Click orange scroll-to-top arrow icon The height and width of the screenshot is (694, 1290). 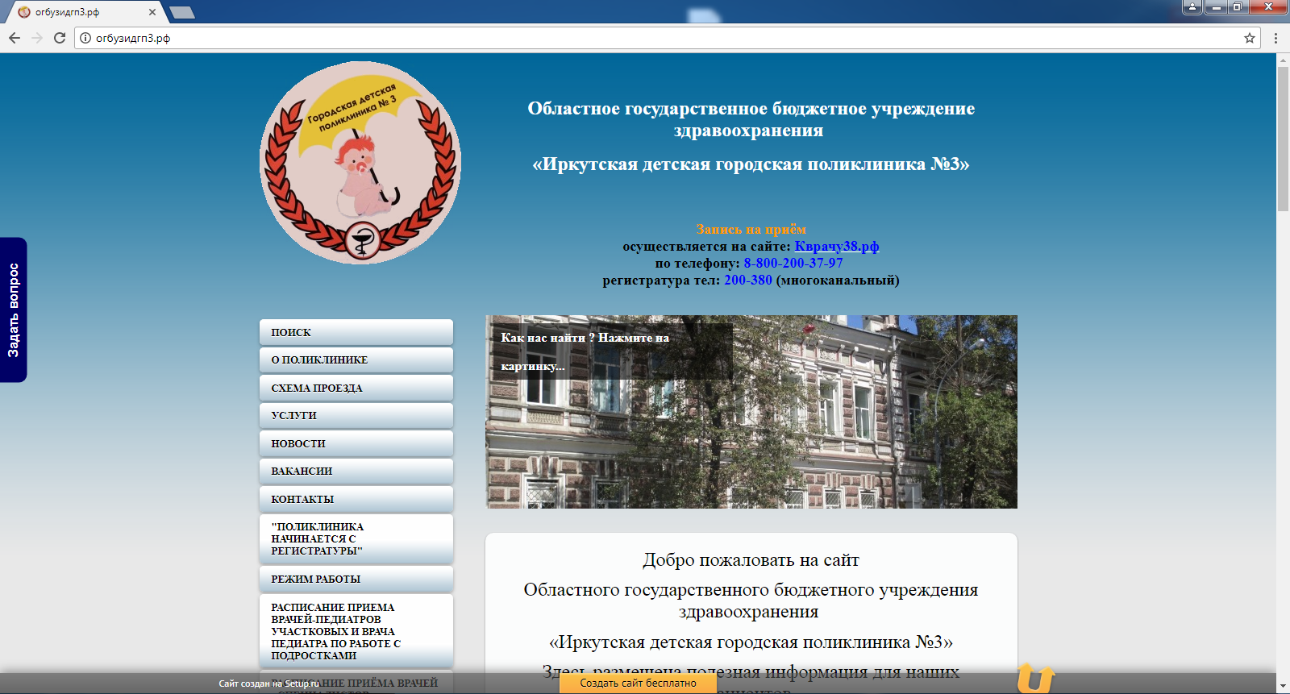tap(1035, 678)
